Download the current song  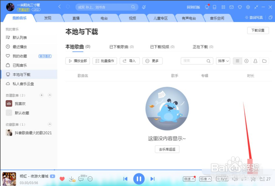click(72, 179)
